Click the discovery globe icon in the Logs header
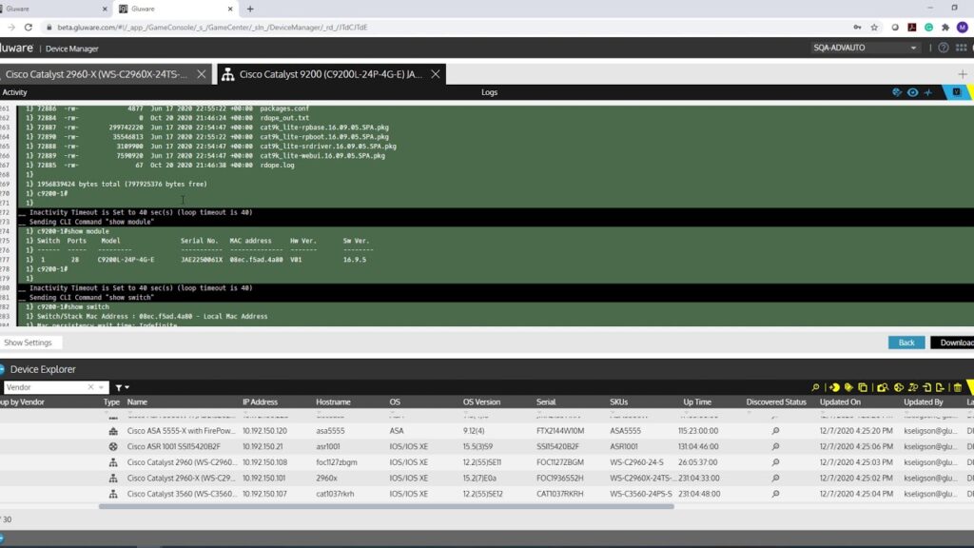Screen dimensions: 974x548 coord(895,92)
